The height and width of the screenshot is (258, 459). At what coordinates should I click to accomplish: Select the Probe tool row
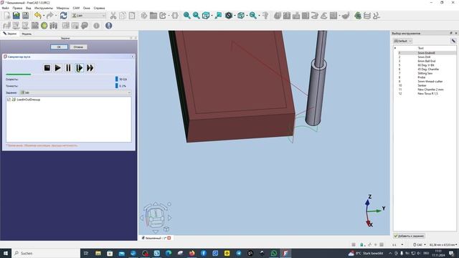coord(425,77)
